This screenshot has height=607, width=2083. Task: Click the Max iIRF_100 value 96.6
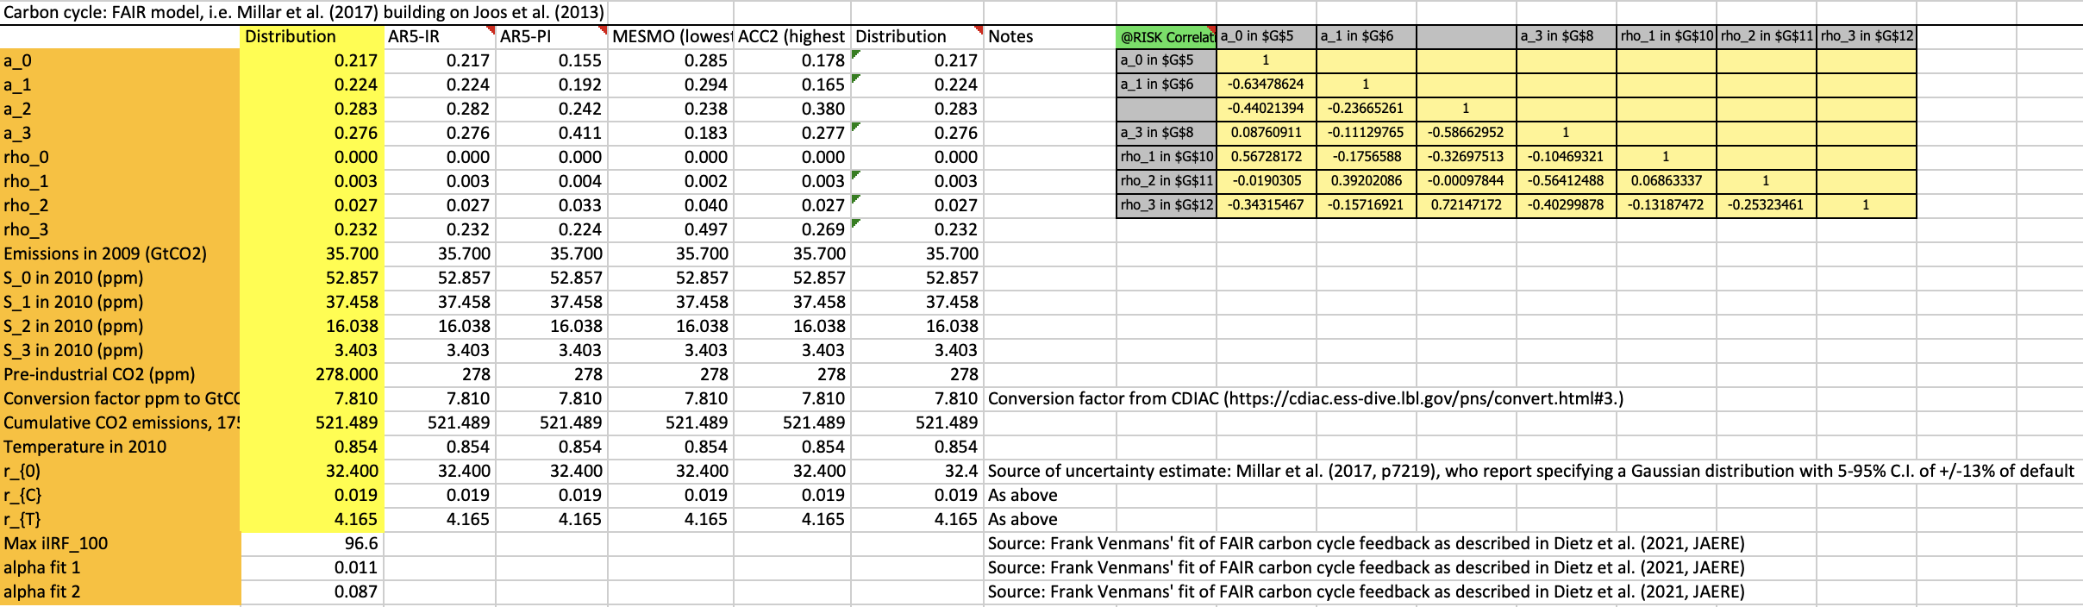coord(360,543)
